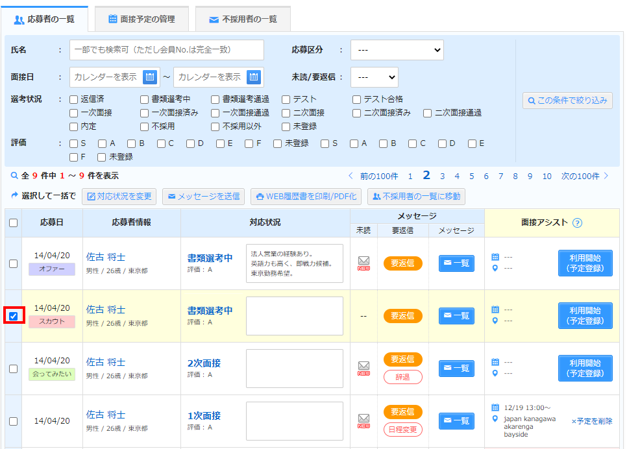Click memo text starting 法人営業の経験あり
Viewport: 627px width, 449px height.
pos(295,263)
